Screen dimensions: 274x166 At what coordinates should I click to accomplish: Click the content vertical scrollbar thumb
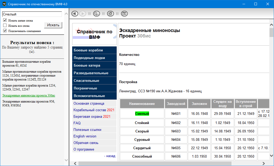tap(271, 33)
